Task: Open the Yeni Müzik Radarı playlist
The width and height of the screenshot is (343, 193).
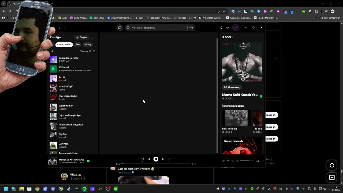Action: click(x=72, y=98)
